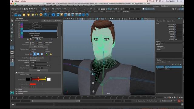
Task: Click the Save Scene icon in status line
Action: [30, 9]
